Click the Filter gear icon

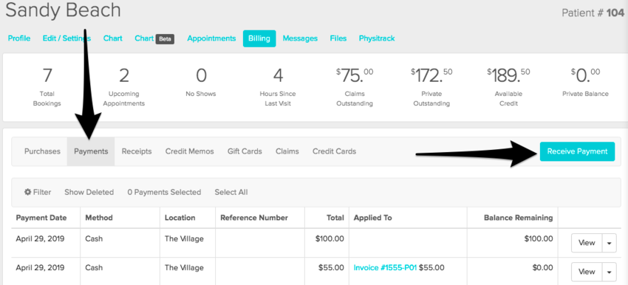click(27, 192)
